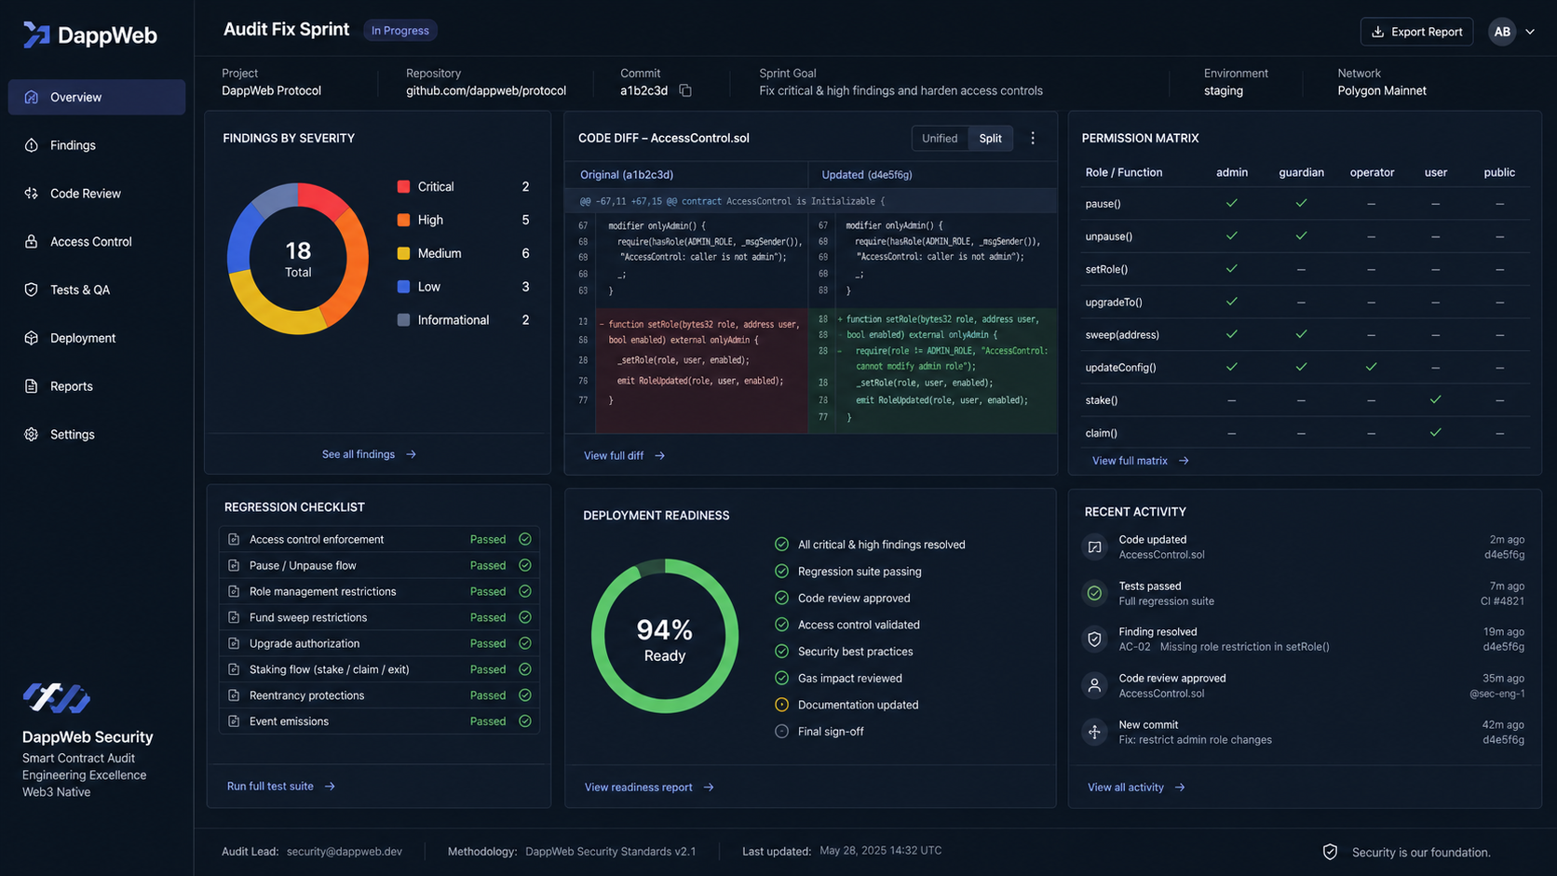Viewport: 1557px width, 876px height.
Task: Toggle the Documentation updated status indicator
Action: click(782, 705)
